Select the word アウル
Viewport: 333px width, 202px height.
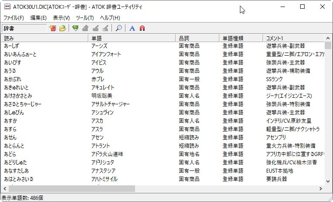pyautogui.click(x=97, y=71)
